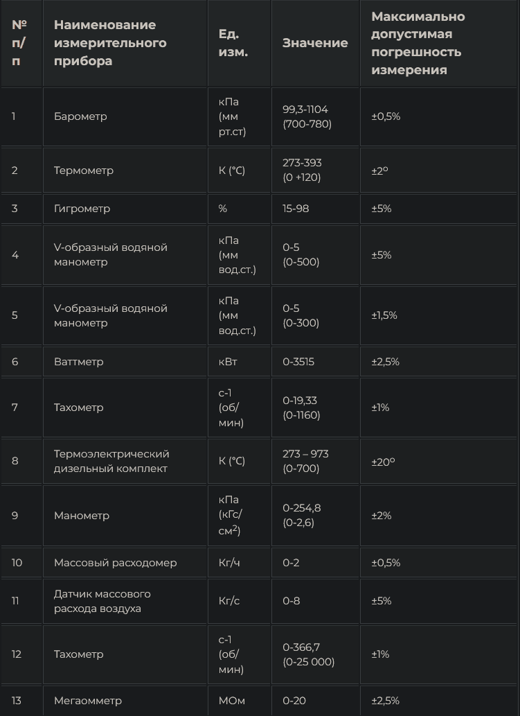This screenshot has height=716, width=520.
Task: Click the "Наименование измерительного прибора" column header
Action: click(x=110, y=43)
